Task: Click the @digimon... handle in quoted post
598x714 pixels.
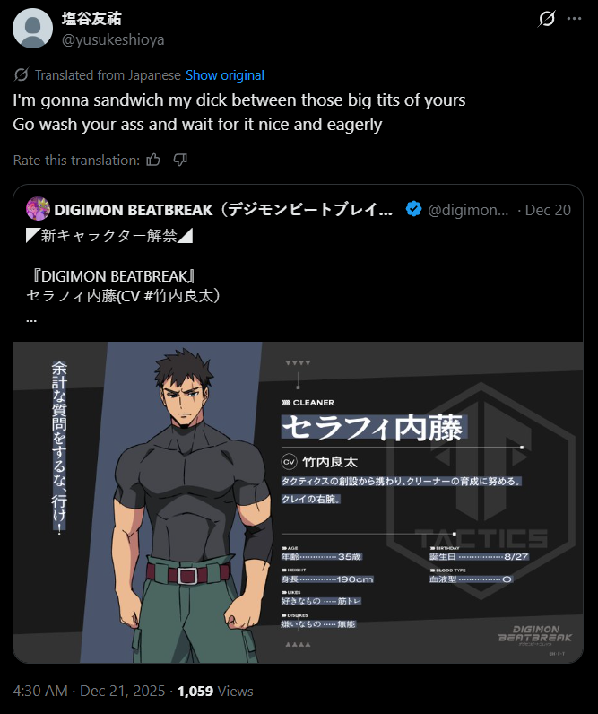Action: (x=468, y=210)
